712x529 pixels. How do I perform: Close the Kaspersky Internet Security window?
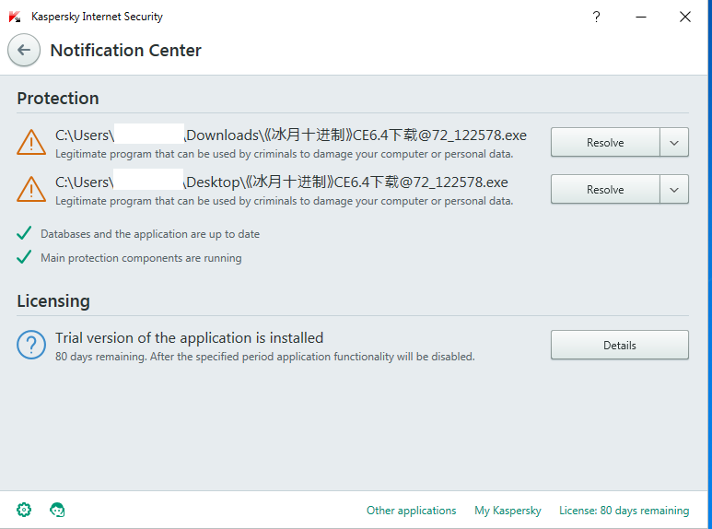click(x=684, y=17)
